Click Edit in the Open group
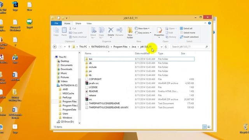The height and width of the screenshot is (140, 249). click(169, 33)
